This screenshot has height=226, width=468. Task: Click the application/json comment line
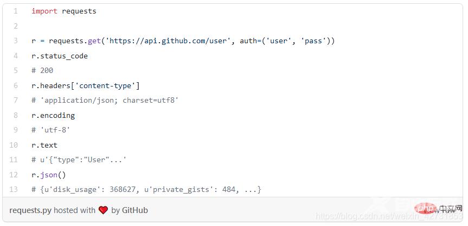(x=105, y=100)
